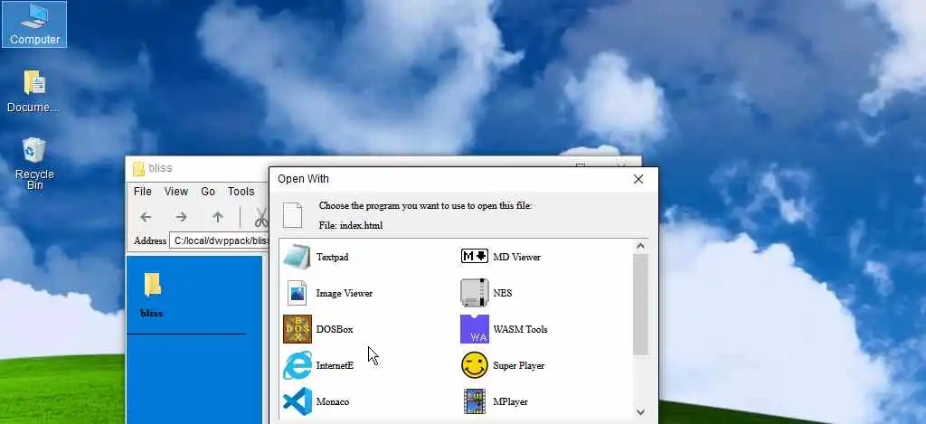
Task: Click the file icon beside index.html
Action: pyautogui.click(x=293, y=215)
